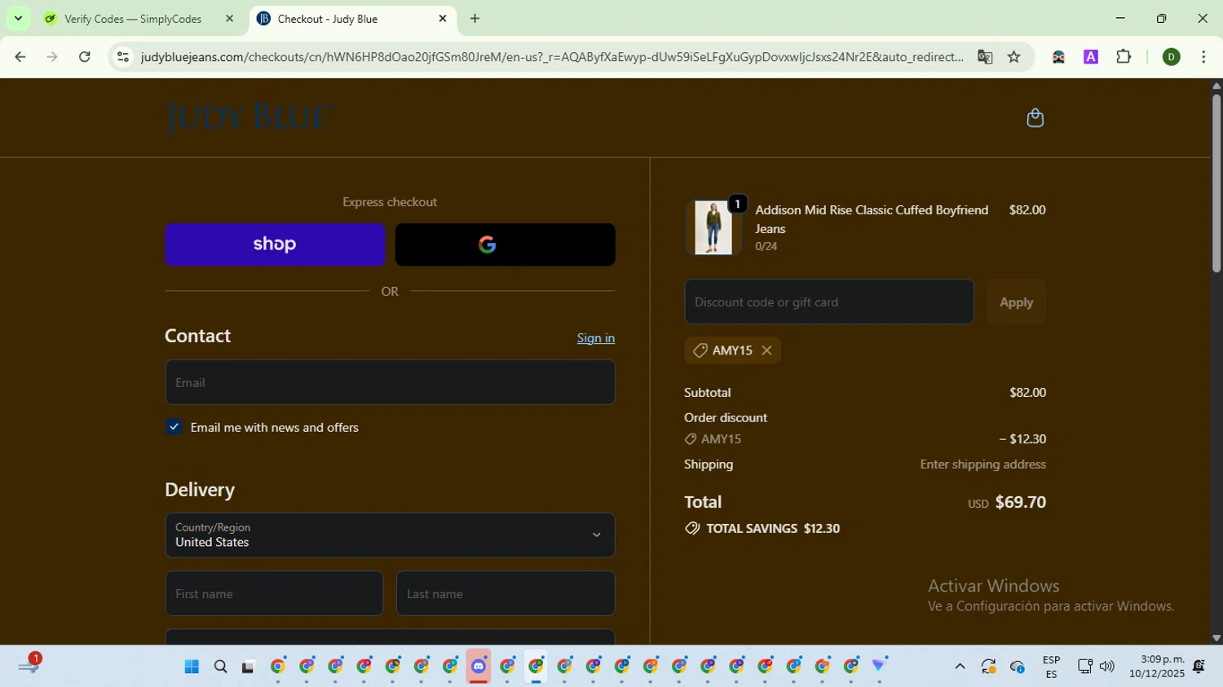Click the address bar URL

[x=552, y=57]
